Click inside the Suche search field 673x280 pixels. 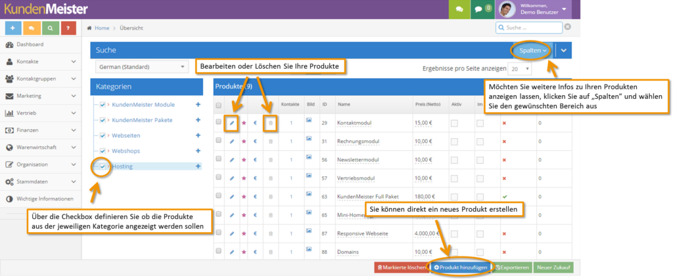[x=529, y=28]
